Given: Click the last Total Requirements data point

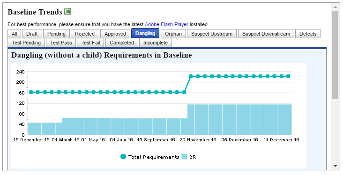Looking at the screenshot, I should click(x=288, y=76).
